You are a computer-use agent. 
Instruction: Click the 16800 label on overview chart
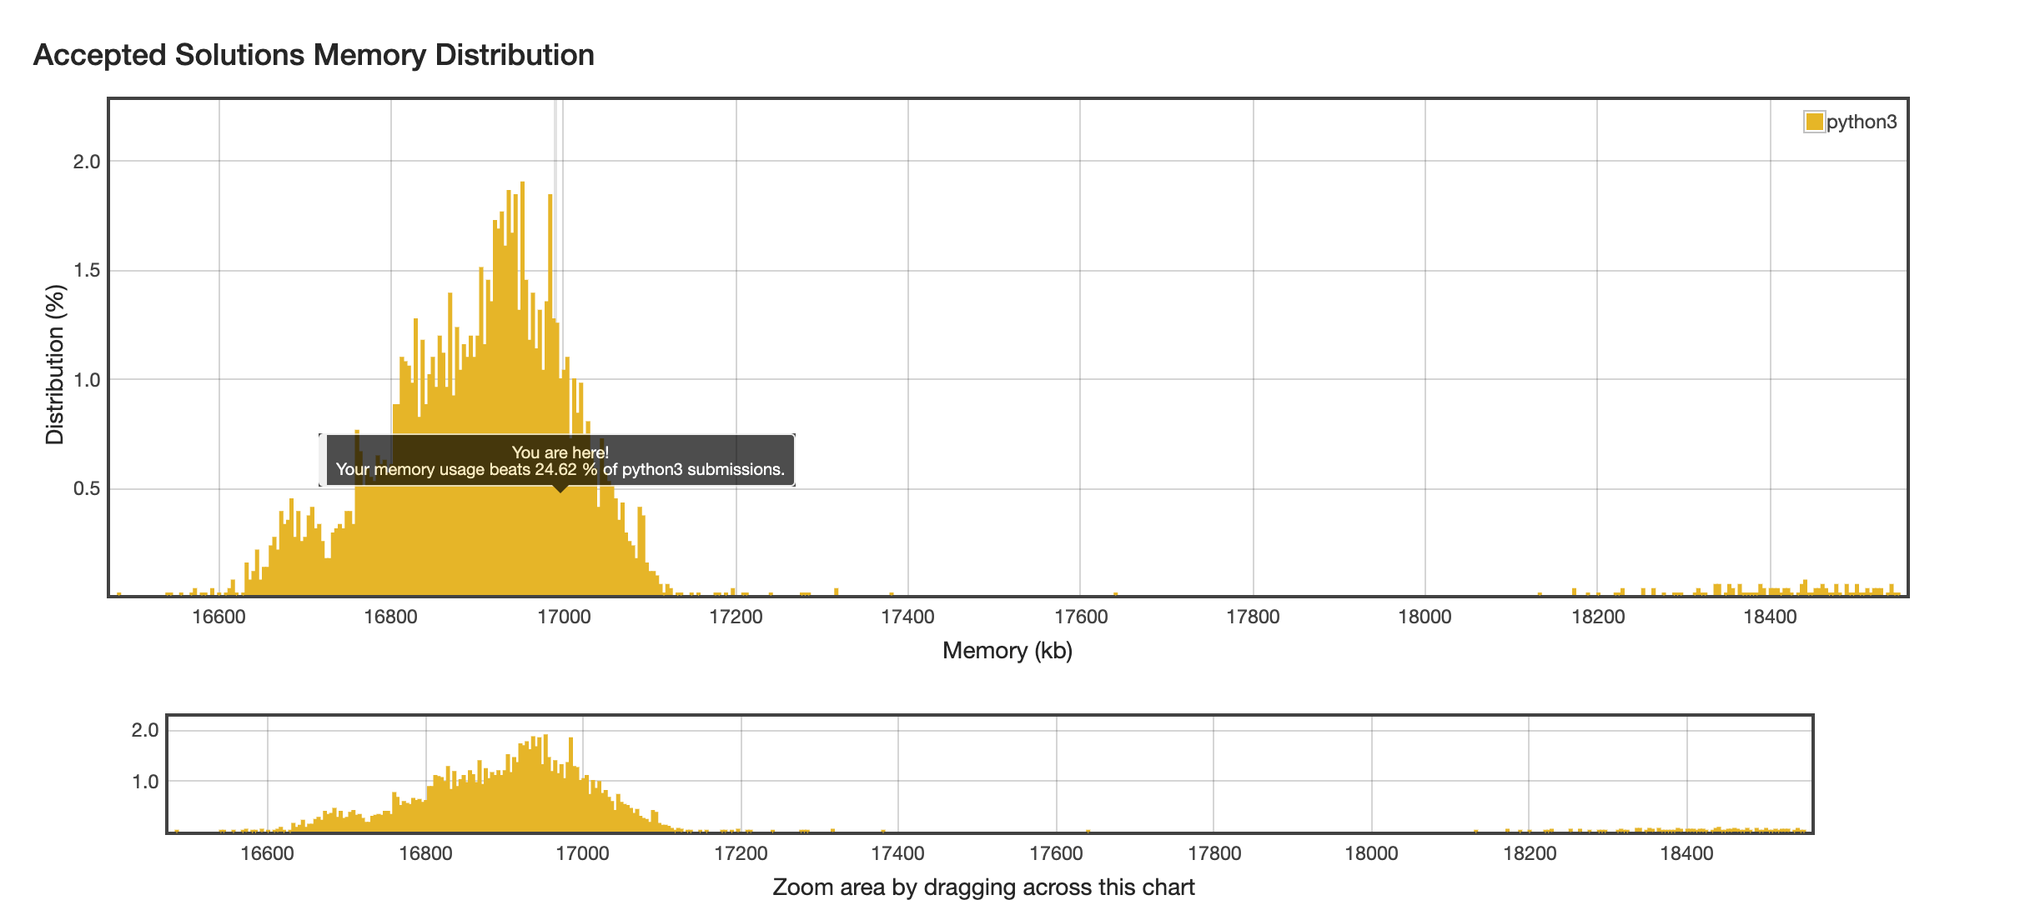tap(425, 853)
